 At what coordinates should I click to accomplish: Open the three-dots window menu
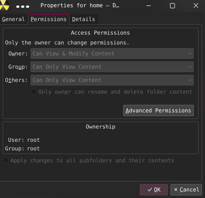coord(23,7)
